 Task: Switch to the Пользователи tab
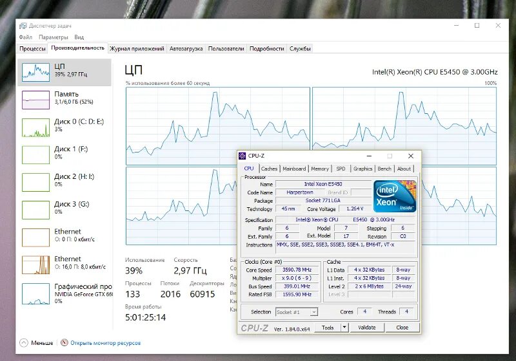[226, 48]
